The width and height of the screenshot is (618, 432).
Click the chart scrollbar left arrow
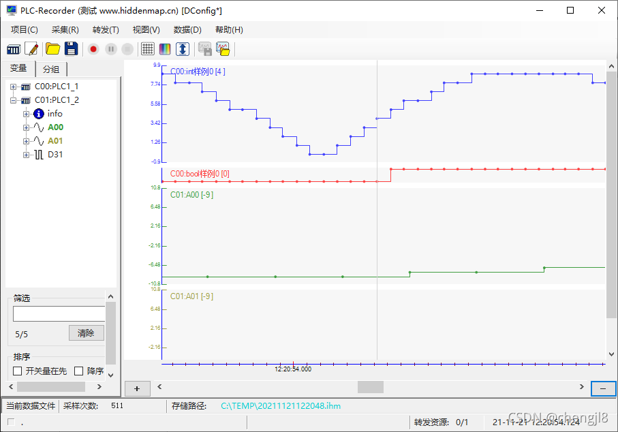click(x=159, y=386)
